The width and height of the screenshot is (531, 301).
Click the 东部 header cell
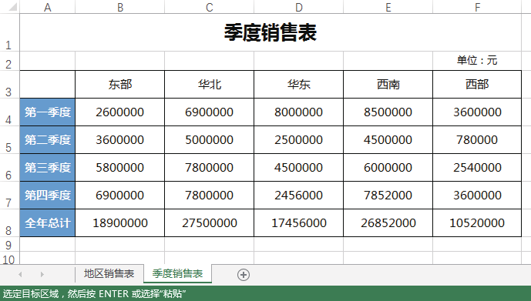[x=120, y=85]
